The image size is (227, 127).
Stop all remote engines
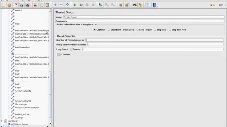[107, 5]
